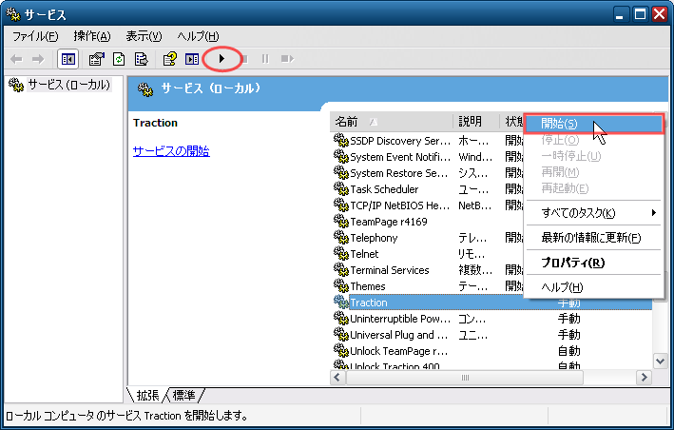The width and height of the screenshot is (674, 430).
Task: Click the gear icon of Terminal Services row
Action: coord(341,269)
